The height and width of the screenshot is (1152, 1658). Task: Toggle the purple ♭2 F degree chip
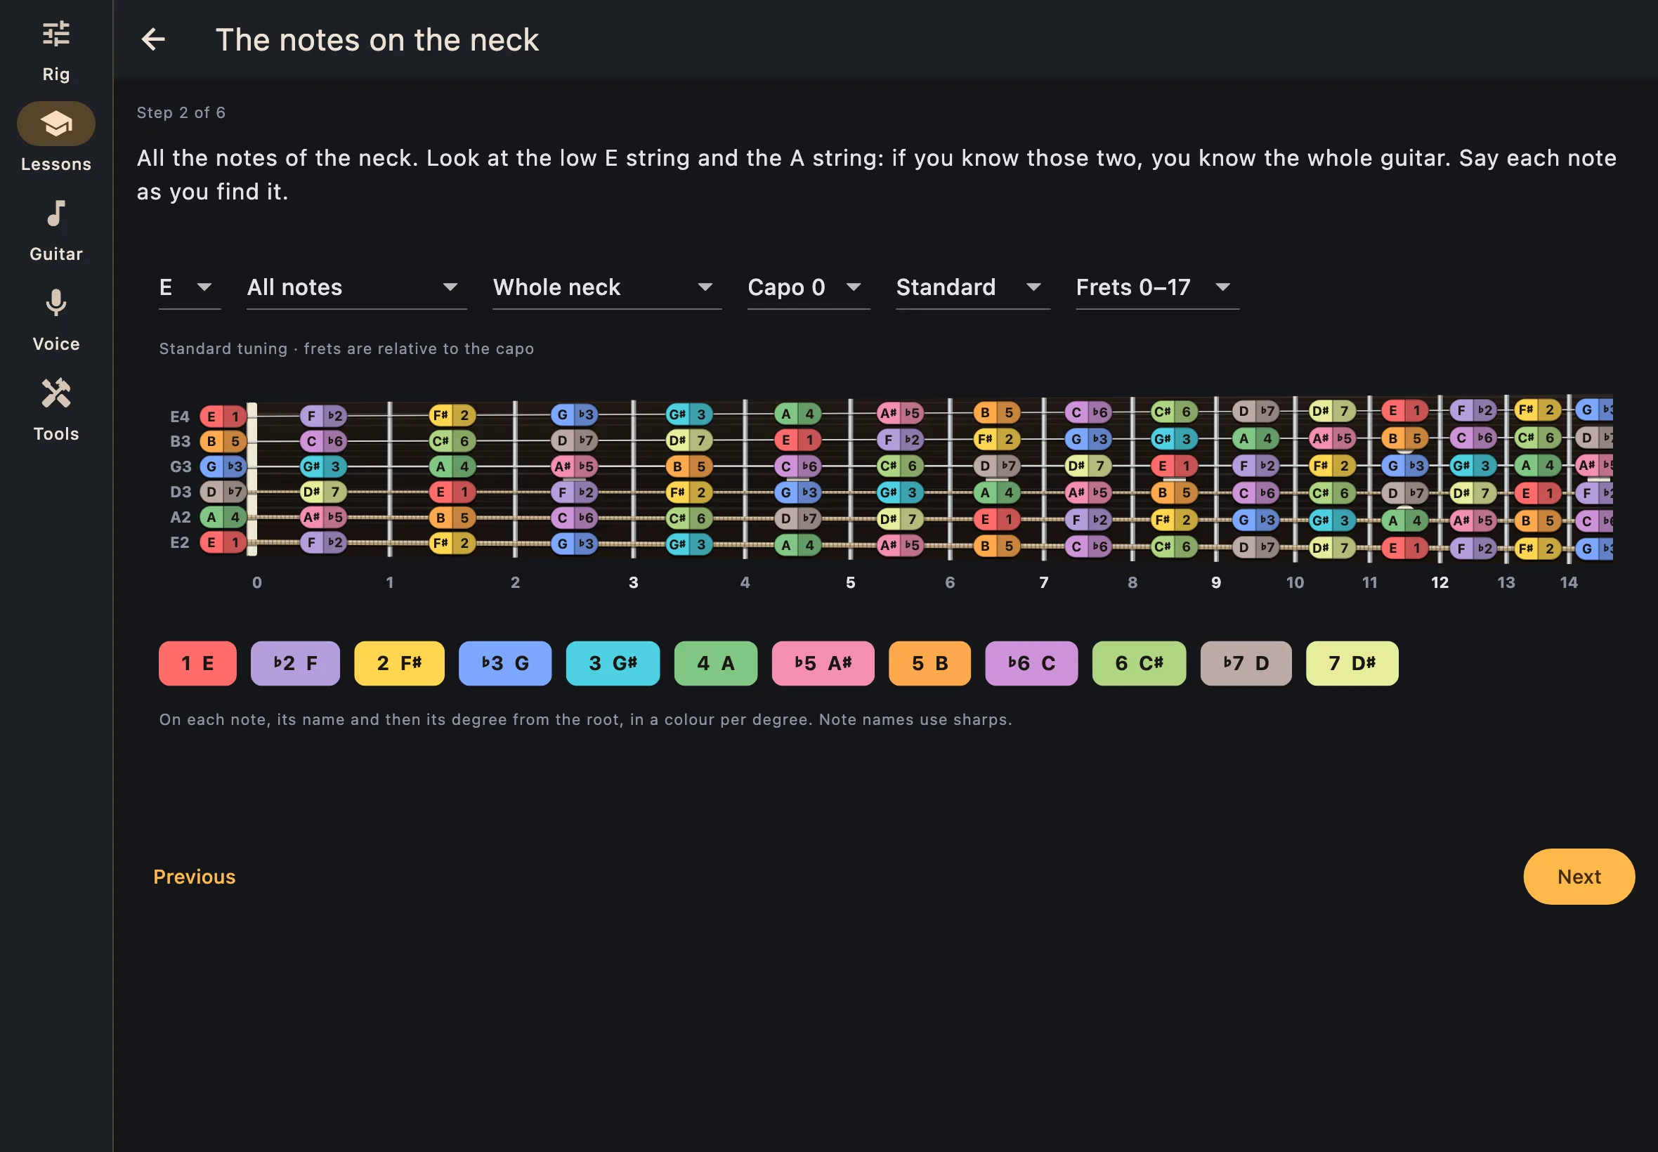click(x=295, y=663)
